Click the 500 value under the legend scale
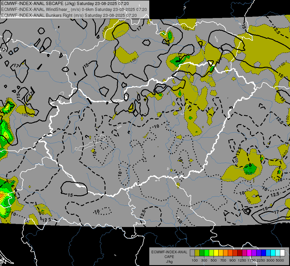Screen dimensions: 290x266 click(214, 260)
